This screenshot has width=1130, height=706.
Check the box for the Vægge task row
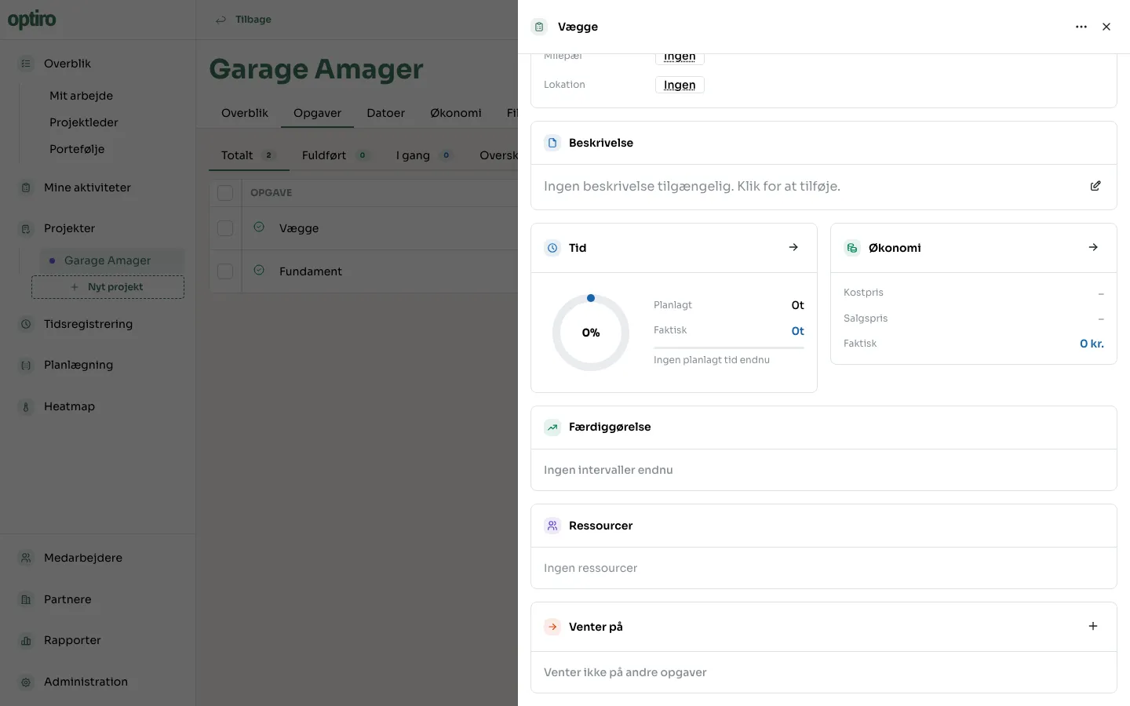point(225,228)
